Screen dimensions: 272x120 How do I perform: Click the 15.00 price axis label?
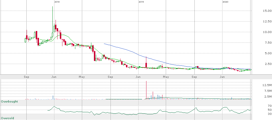pyautogui.click(x=267, y=11)
